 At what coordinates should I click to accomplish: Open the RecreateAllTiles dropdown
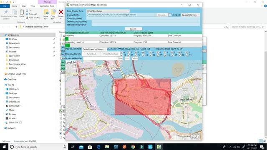(190, 15)
